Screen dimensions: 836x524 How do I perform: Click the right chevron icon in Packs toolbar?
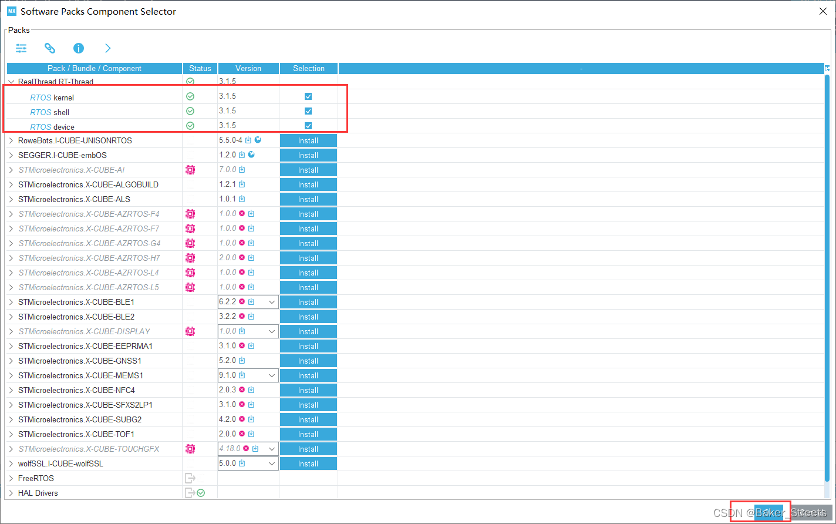tap(107, 48)
